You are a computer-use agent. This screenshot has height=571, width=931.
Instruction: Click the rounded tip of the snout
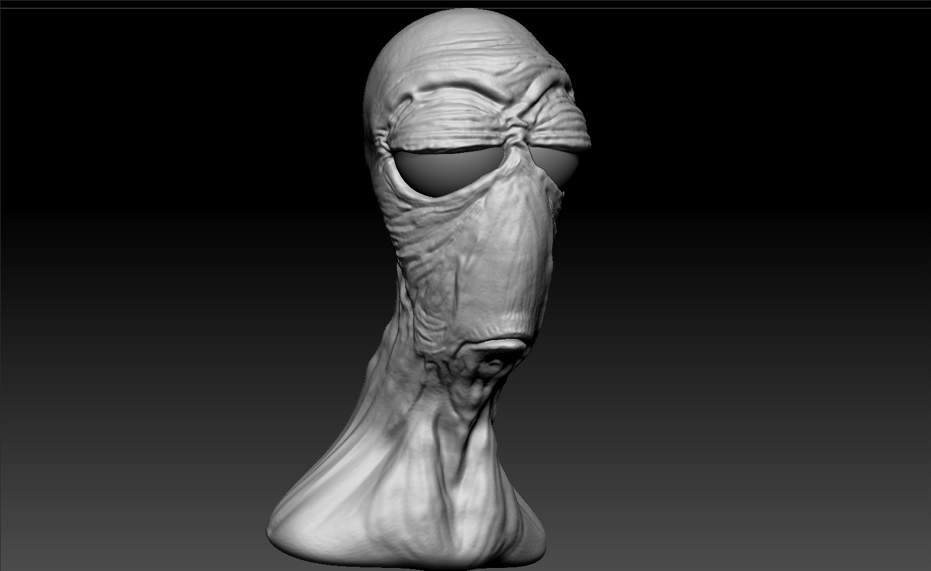[516, 315]
